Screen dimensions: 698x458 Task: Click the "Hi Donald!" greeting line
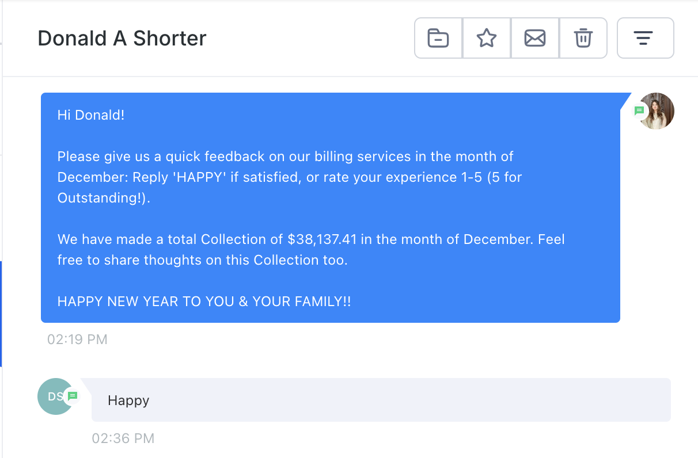tap(91, 114)
